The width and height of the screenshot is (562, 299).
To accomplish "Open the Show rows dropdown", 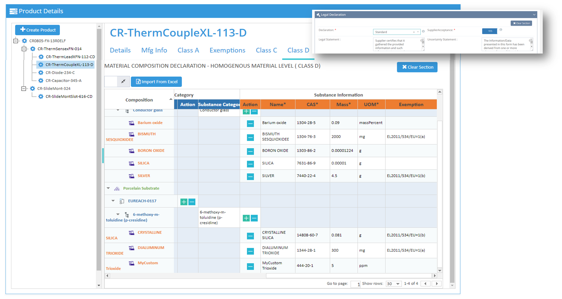I will pos(394,284).
